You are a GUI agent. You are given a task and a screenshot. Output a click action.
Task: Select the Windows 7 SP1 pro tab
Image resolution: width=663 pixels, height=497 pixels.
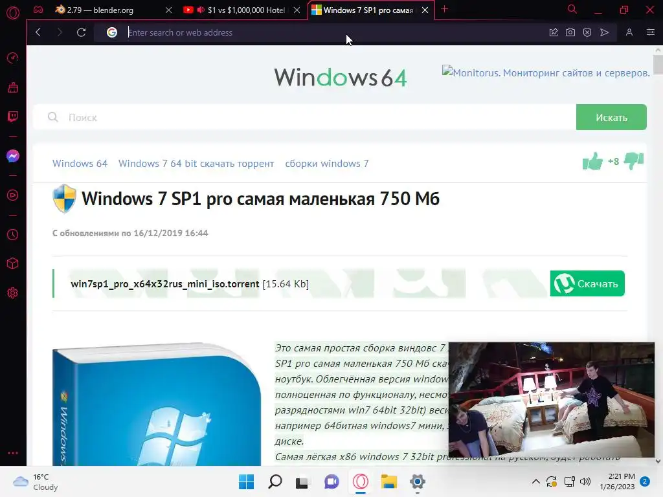(x=368, y=10)
